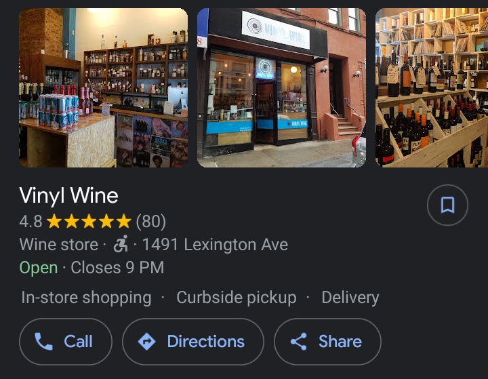Click the Vinyl Wine title
Image resolution: width=488 pixels, height=379 pixels.
(x=68, y=195)
